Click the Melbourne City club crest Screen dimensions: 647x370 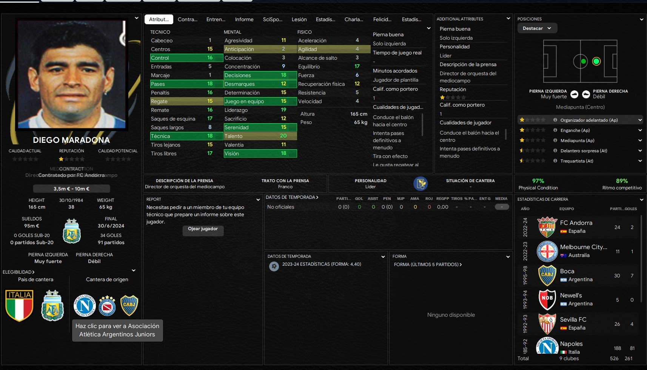pos(547,251)
